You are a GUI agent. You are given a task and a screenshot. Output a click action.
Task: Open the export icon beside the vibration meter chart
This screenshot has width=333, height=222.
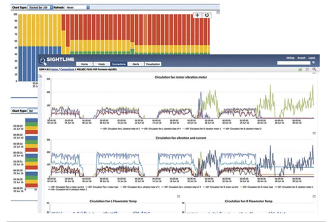315,134
